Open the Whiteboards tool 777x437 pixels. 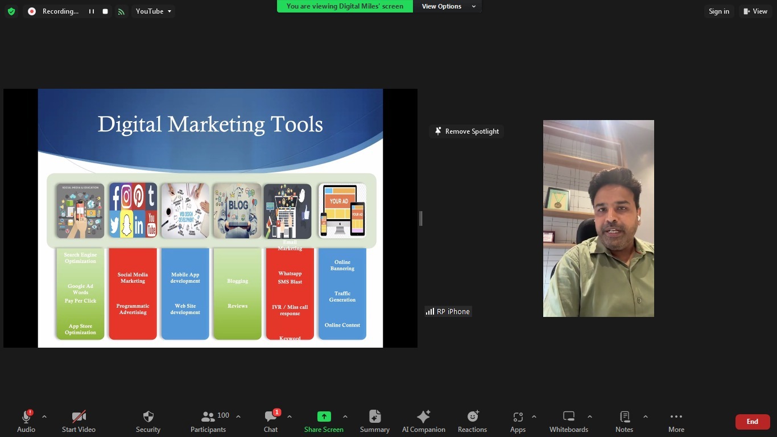(x=568, y=417)
